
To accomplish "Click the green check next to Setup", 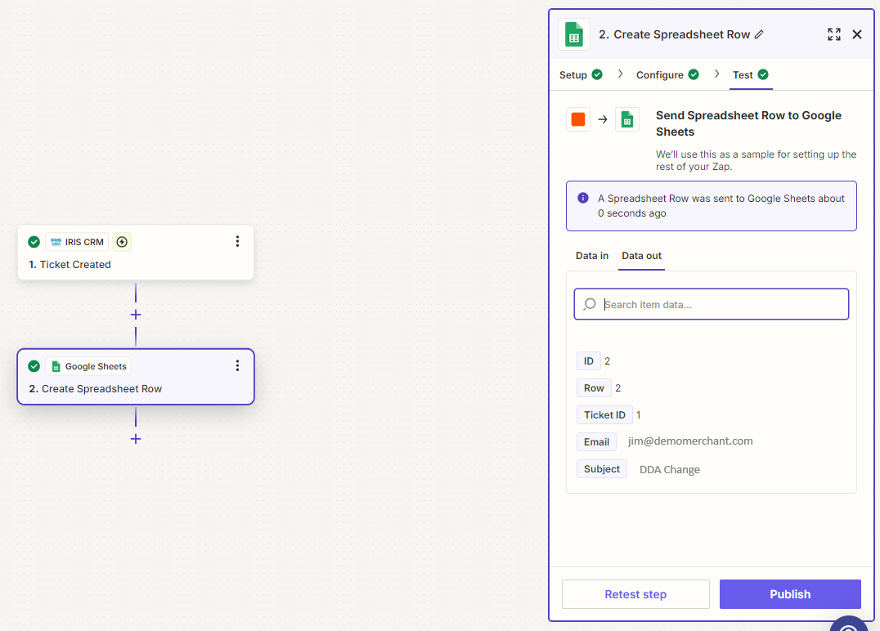I will pos(597,74).
